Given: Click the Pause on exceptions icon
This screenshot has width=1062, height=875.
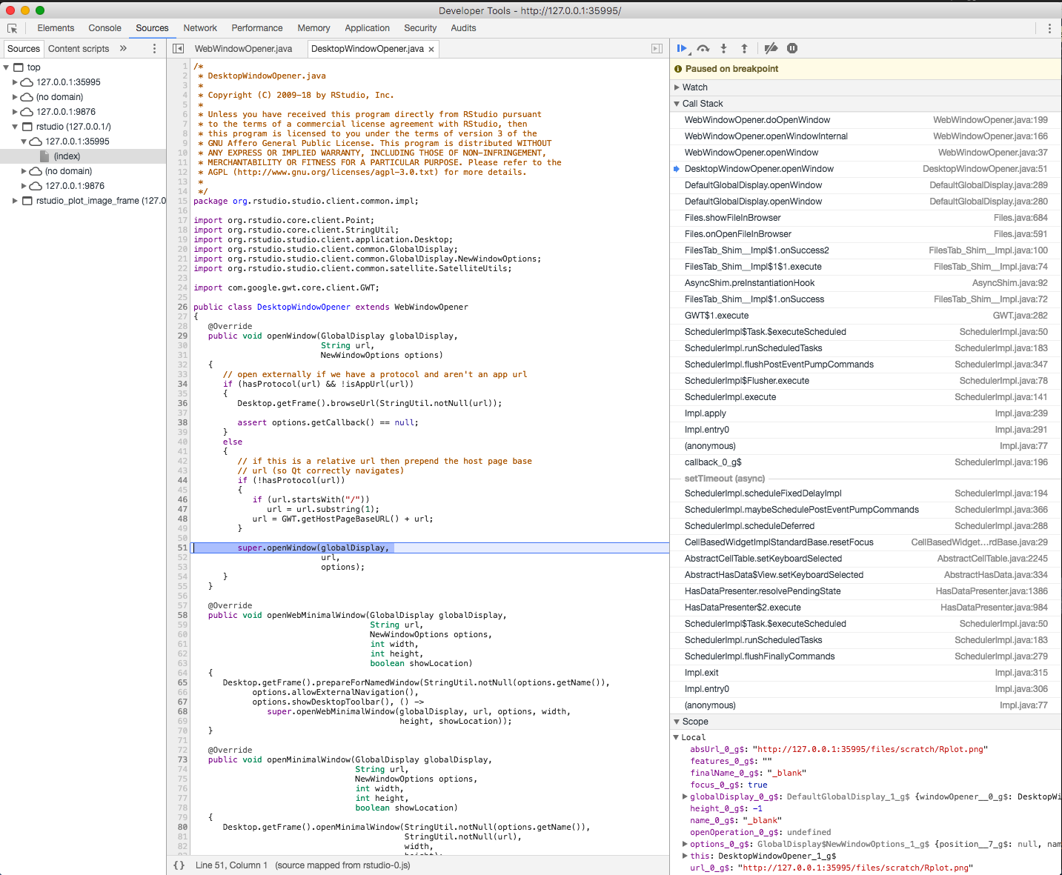Looking at the screenshot, I should (791, 47).
